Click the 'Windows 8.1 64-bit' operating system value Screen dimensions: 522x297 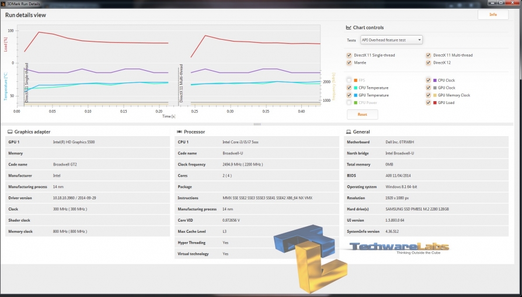click(x=401, y=187)
